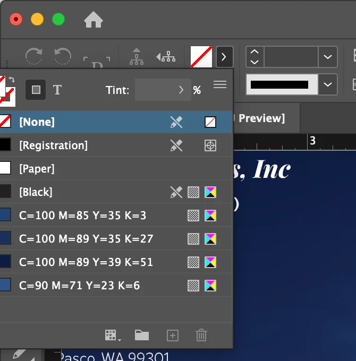Click Delete Swatch trash icon
Image resolution: width=356 pixels, height=361 pixels.
tap(201, 335)
